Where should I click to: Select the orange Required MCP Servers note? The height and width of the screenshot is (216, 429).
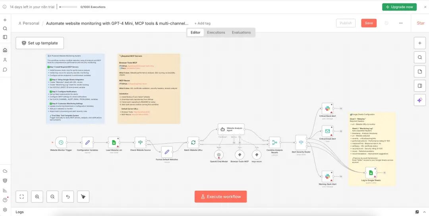(x=149, y=89)
